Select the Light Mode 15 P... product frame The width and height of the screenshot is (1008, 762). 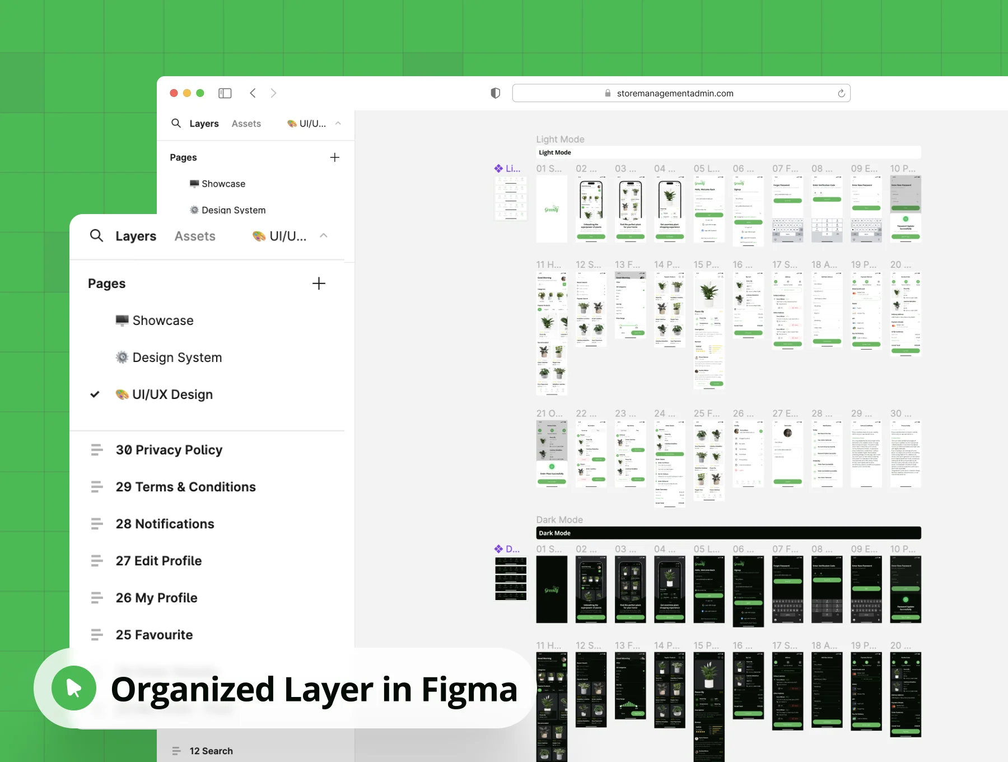click(709, 331)
